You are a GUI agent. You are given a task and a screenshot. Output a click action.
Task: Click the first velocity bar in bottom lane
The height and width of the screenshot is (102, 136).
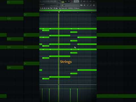tap(42, 95)
